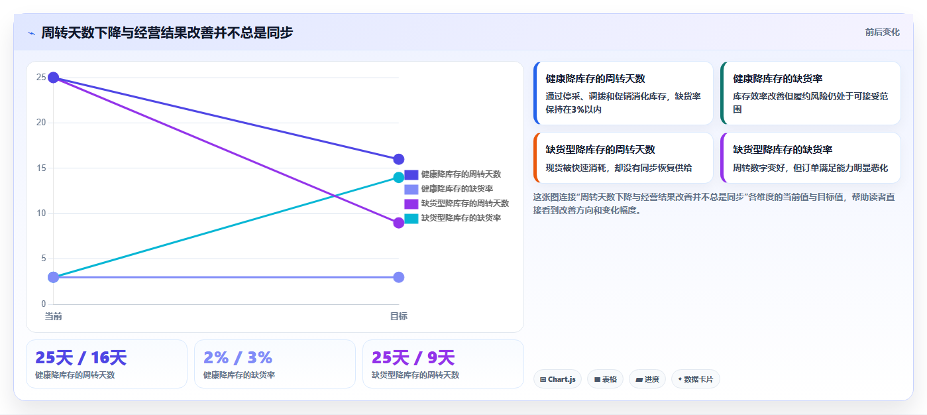Click the top-left data point at 当前 25
The image size is (927, 415).
pyautogui.click(x=54, y=78)
